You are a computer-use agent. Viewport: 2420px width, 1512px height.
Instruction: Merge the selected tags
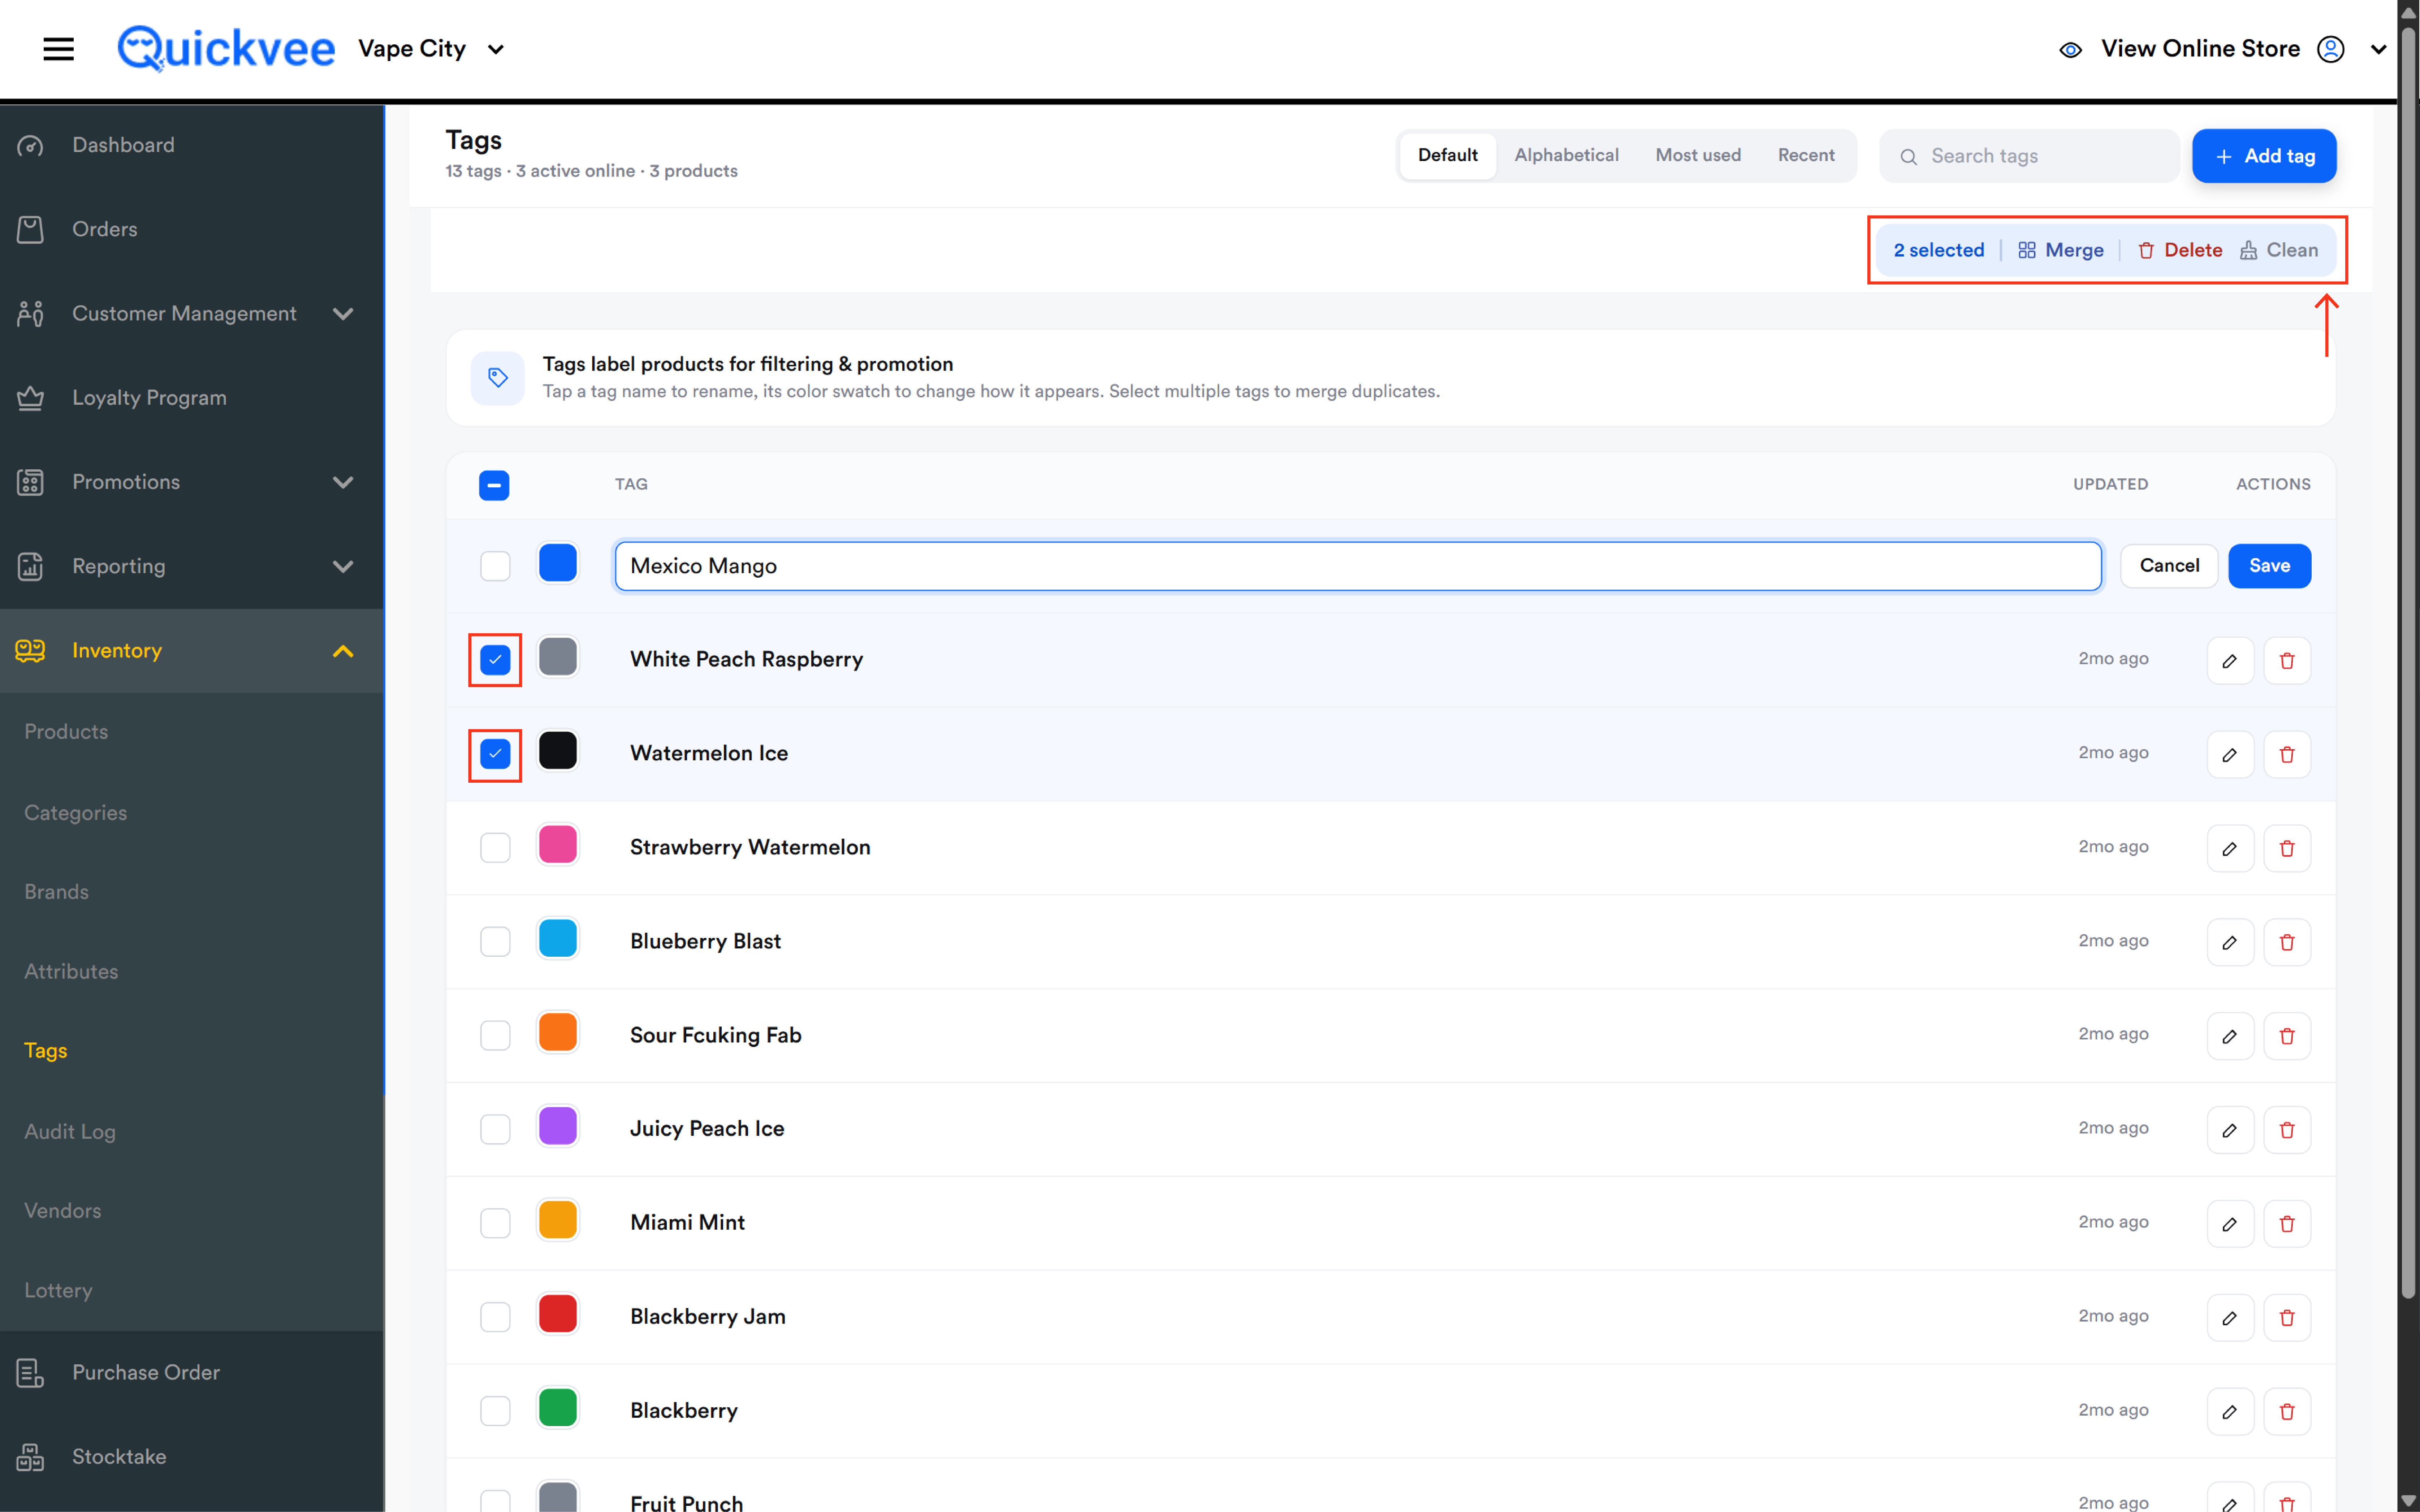click(2061, 250)
